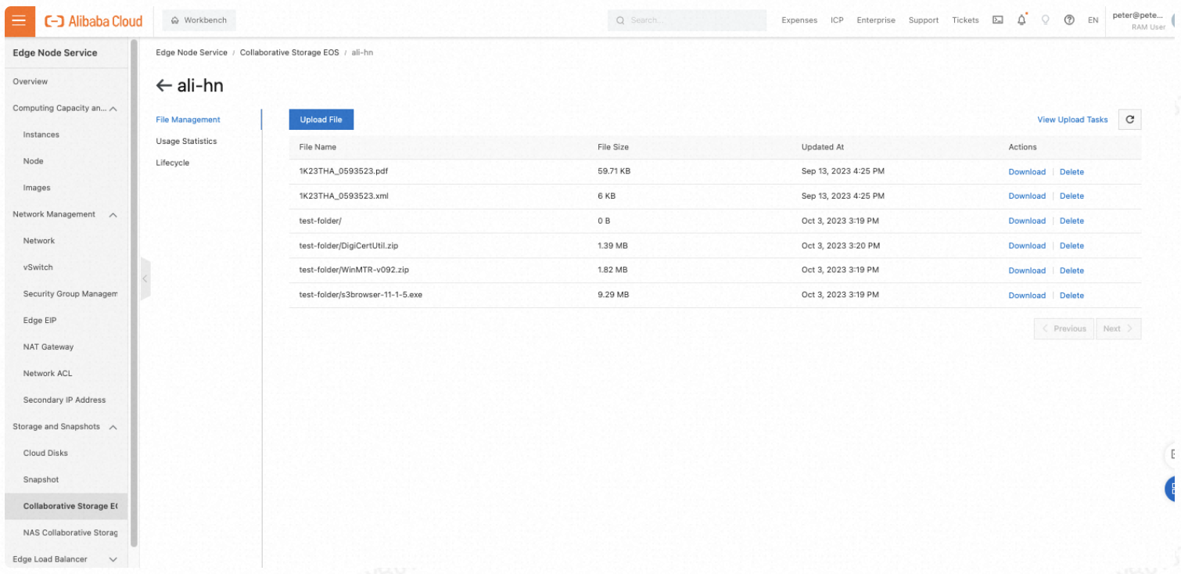This screenshot has height=574, width=1181.
Task: Open Support in top bar
Action: point(924,20)
